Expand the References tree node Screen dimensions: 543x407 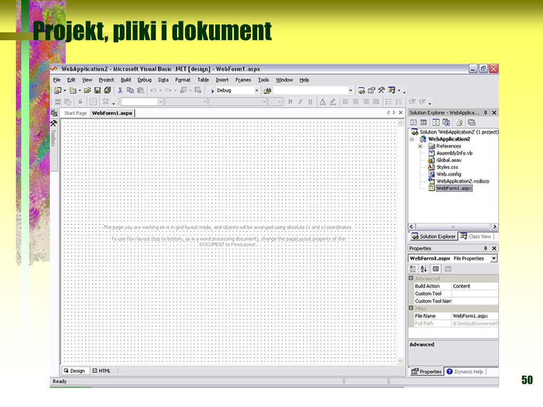click(420, 146)
